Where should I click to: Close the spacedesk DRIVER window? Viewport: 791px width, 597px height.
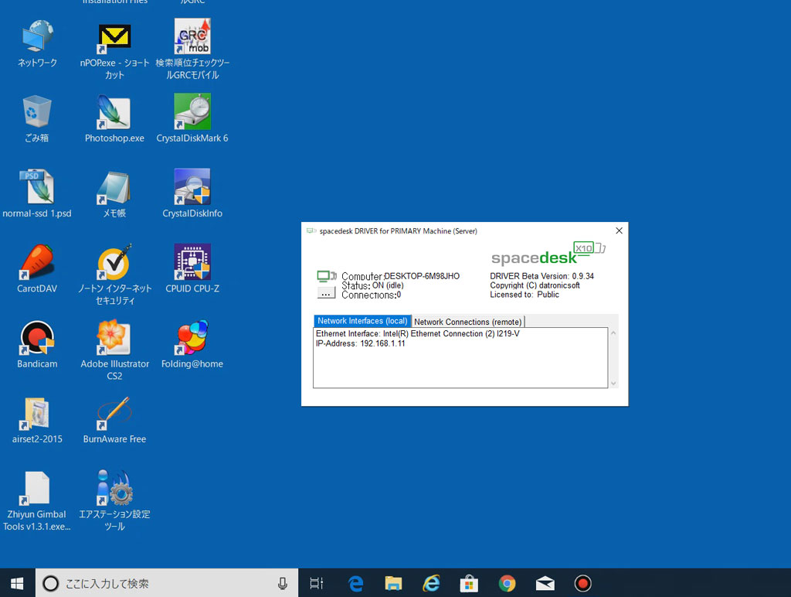pos(619,230)
